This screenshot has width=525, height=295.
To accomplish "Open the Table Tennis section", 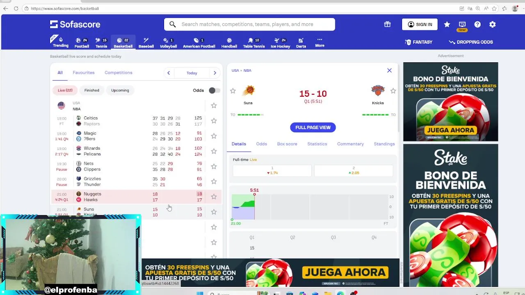I will coord(254,43).
